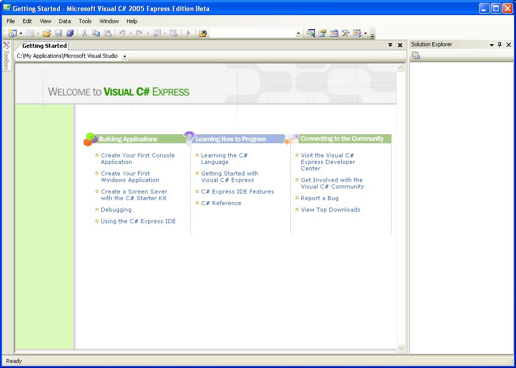This screenshot has width=516, height=368.
Task: Click the Visual C# title bar icon
Action: coord(7,8)
